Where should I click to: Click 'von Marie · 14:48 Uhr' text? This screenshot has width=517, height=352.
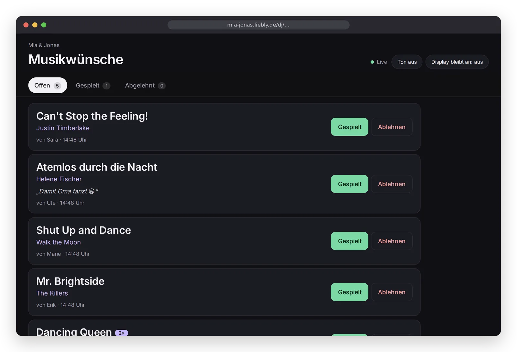click(x=63, y=254)
